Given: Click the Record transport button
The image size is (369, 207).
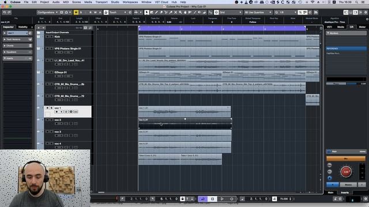Looking at the screenshot, I should [232, 199].
